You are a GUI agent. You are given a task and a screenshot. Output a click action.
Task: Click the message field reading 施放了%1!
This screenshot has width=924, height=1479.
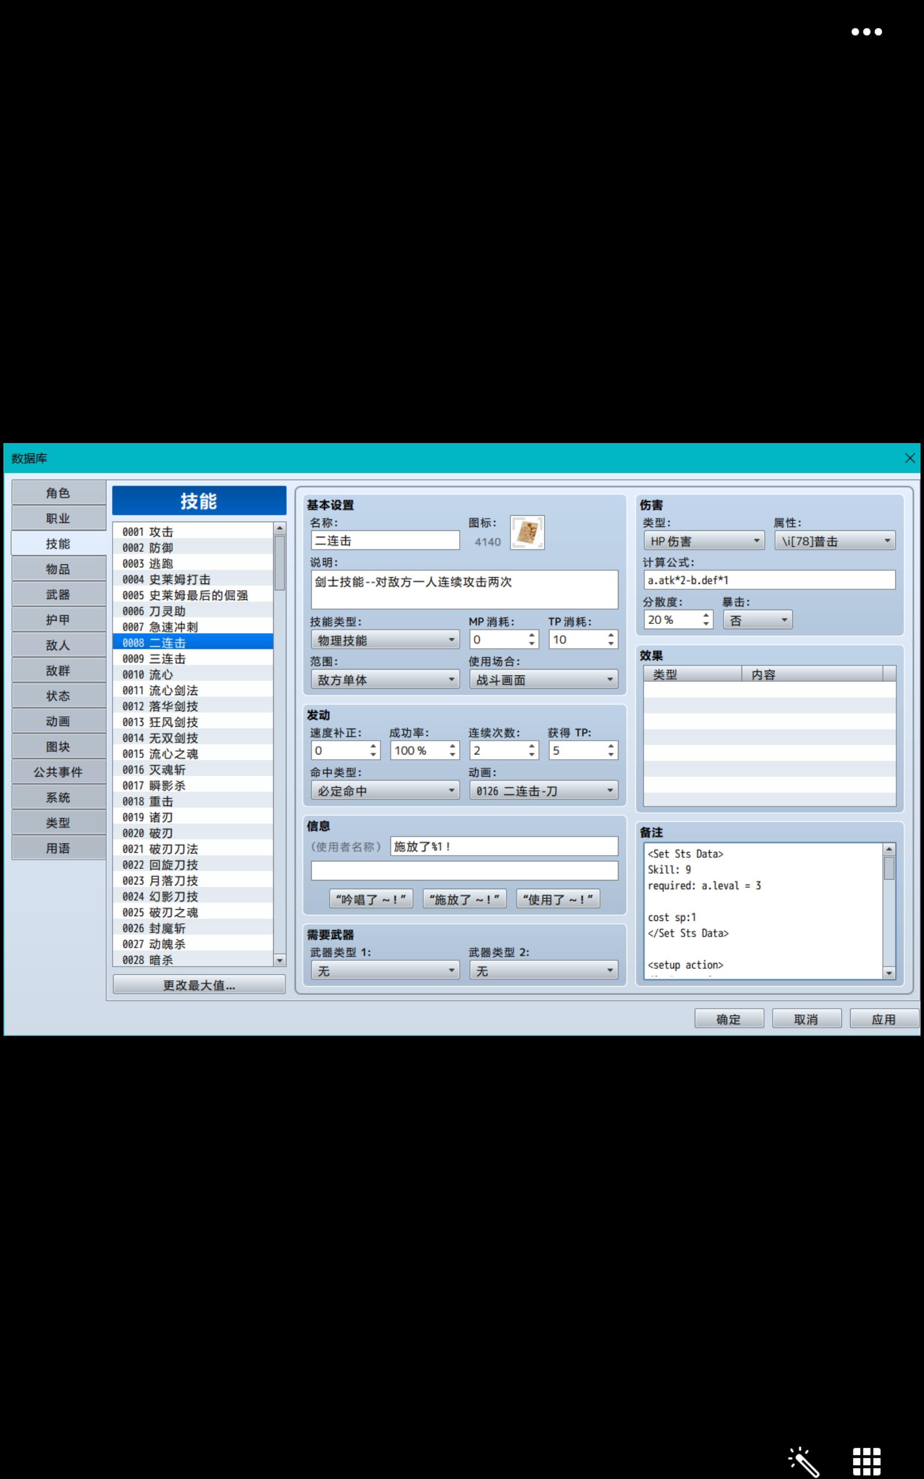pyautogui.click(x=504, y=846)
